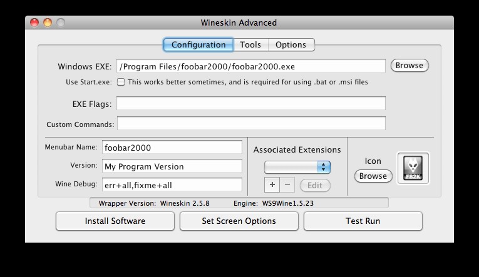Click the Version field showing My Program Version
Image resolution: width=479 pixels, height=277 pixels.
point(172,166)
